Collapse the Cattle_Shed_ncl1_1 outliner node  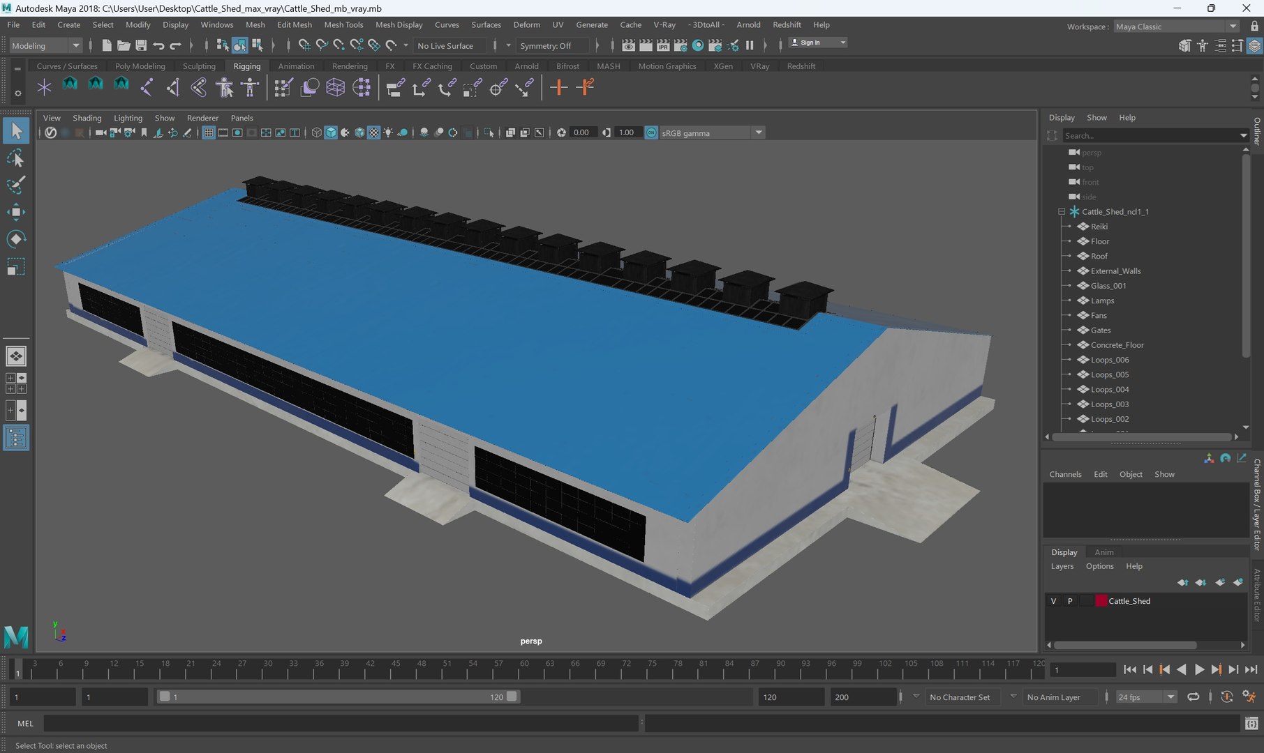(x=1062, y=211)
